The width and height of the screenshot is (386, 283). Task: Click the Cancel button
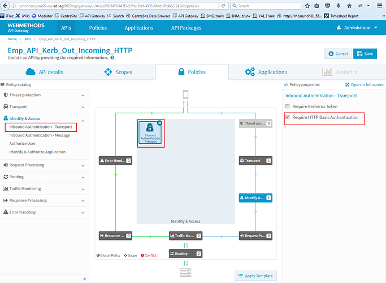coord(338,54)
